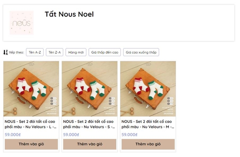Click the Tất Nous Noel collection heading

pos(69,14)
